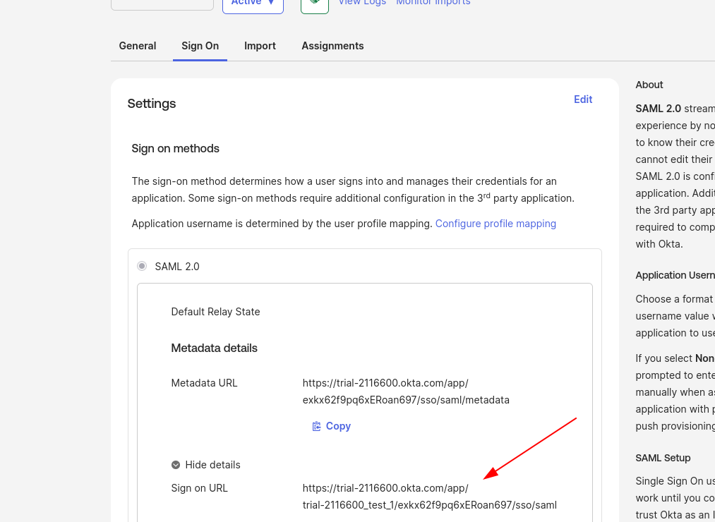
Task: Click the empty input field top left
Action: click(x=162, y=5)
